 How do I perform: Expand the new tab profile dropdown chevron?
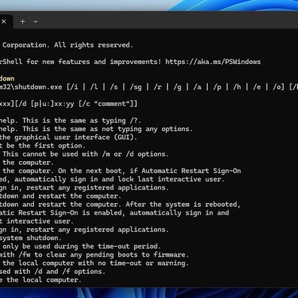(35, 22)
